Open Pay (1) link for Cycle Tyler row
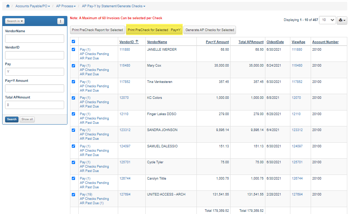348x214 pixels. click(85, 162)
